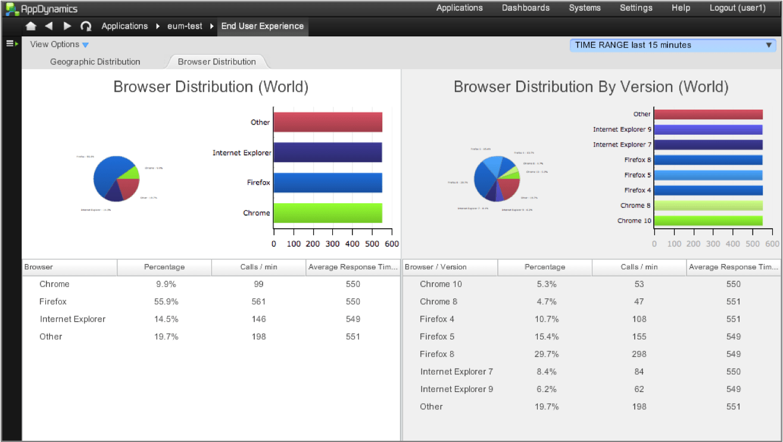The height and width of the screenshot is (442, 783).
Task: Expand the View Options dropdown
Action: pyautogui.click(x=59, y=45)
